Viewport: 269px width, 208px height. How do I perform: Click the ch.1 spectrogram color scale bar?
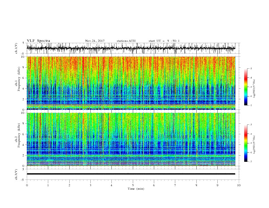click(246, 87)
